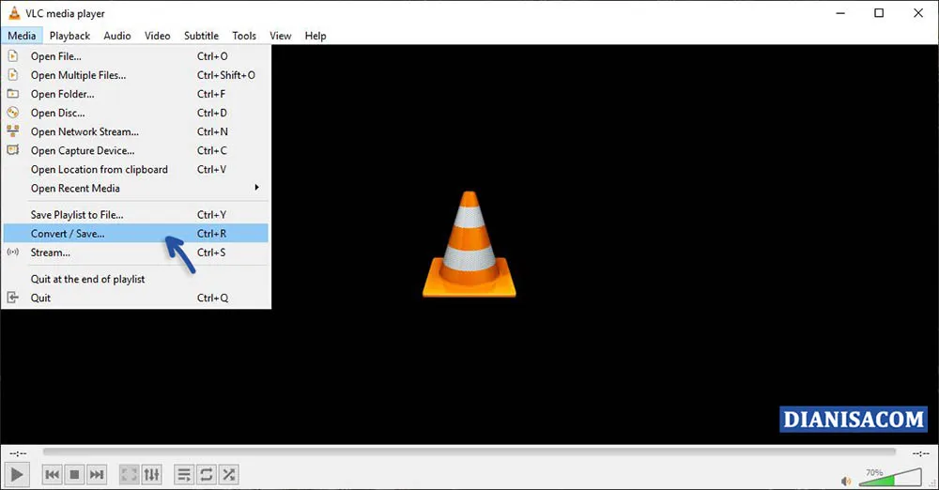Viewport: 939px width, 490px height.
Task: Click the Open File icon
Action: tap(12, 56)
